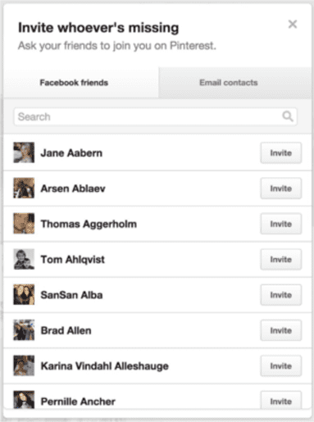The image size is (314, 422).
Task: Focus the friends Search field
Action: pos(155,116)
